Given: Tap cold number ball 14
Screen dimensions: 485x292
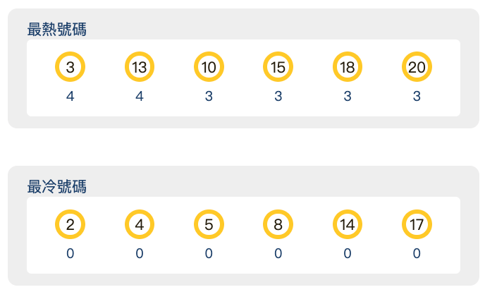Looking at the screenshot, I should 348,225.
